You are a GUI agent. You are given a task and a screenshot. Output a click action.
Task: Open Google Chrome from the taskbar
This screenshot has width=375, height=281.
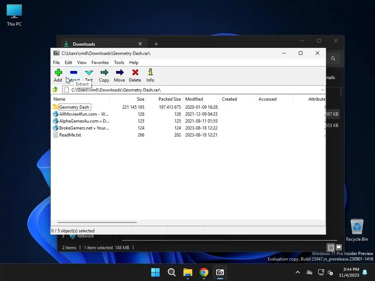tap(204, 272)
